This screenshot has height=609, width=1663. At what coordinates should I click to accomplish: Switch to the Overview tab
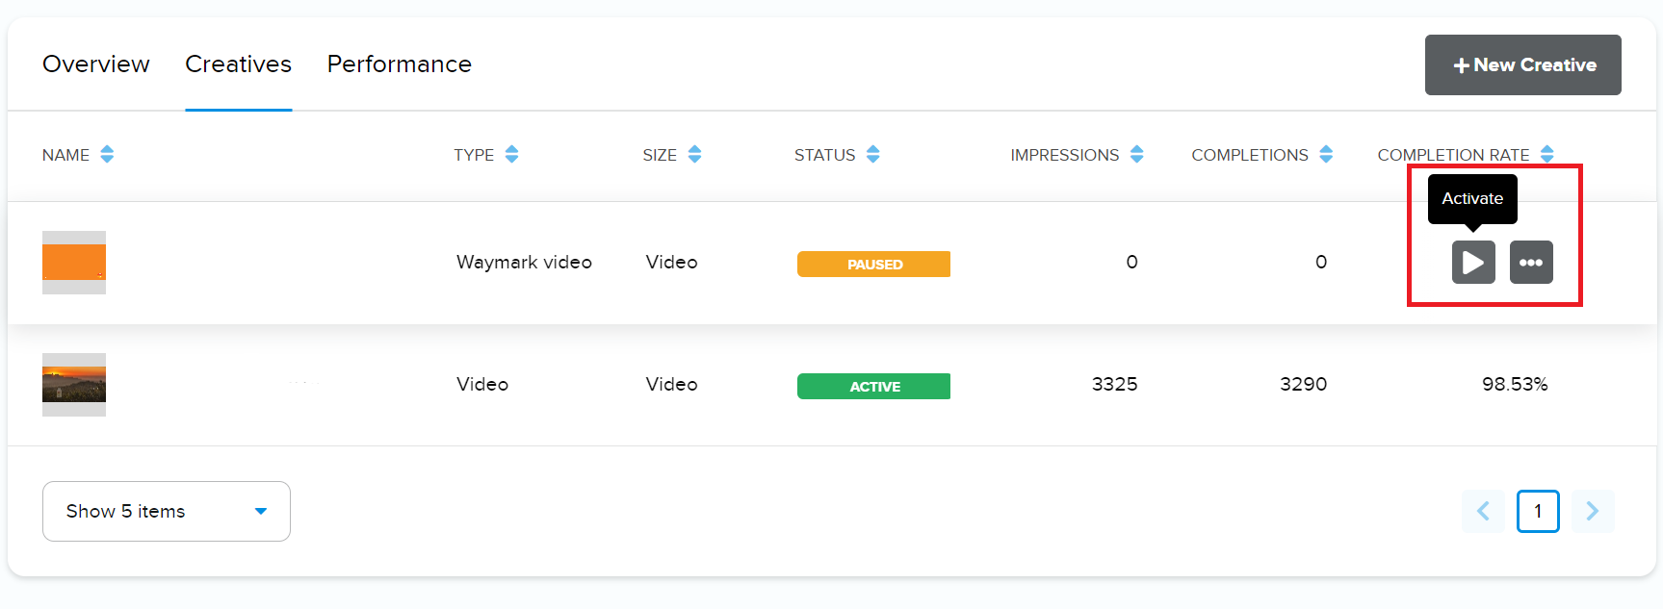coord(96,63)
